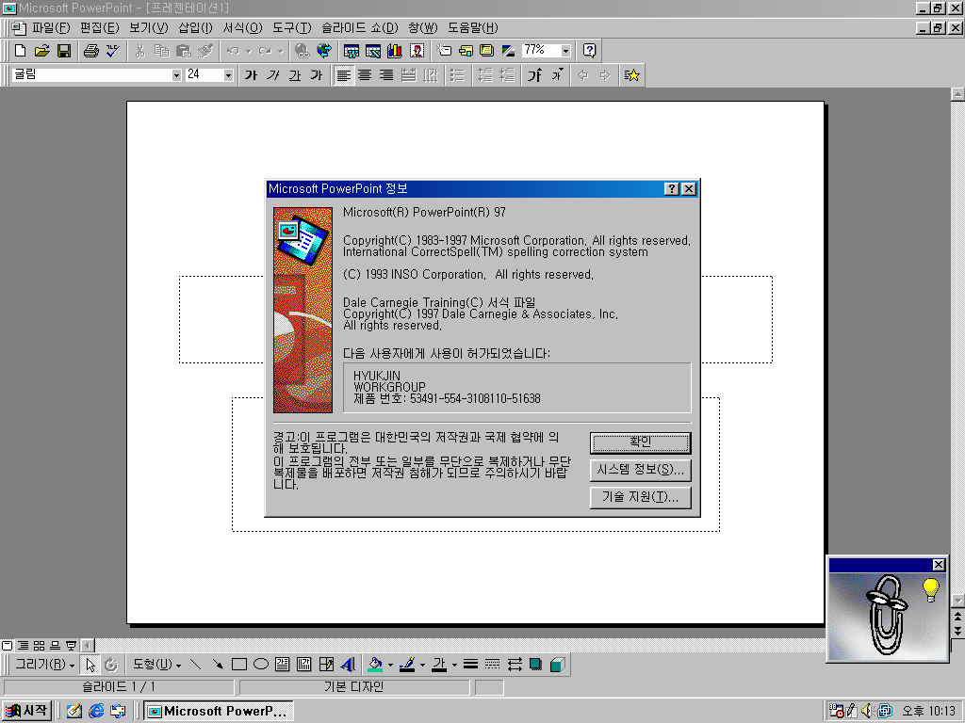Screen dimensions: 965x723
Task: Click the New Slide icon
Action: pyautogui.click(x=444, y=51)
